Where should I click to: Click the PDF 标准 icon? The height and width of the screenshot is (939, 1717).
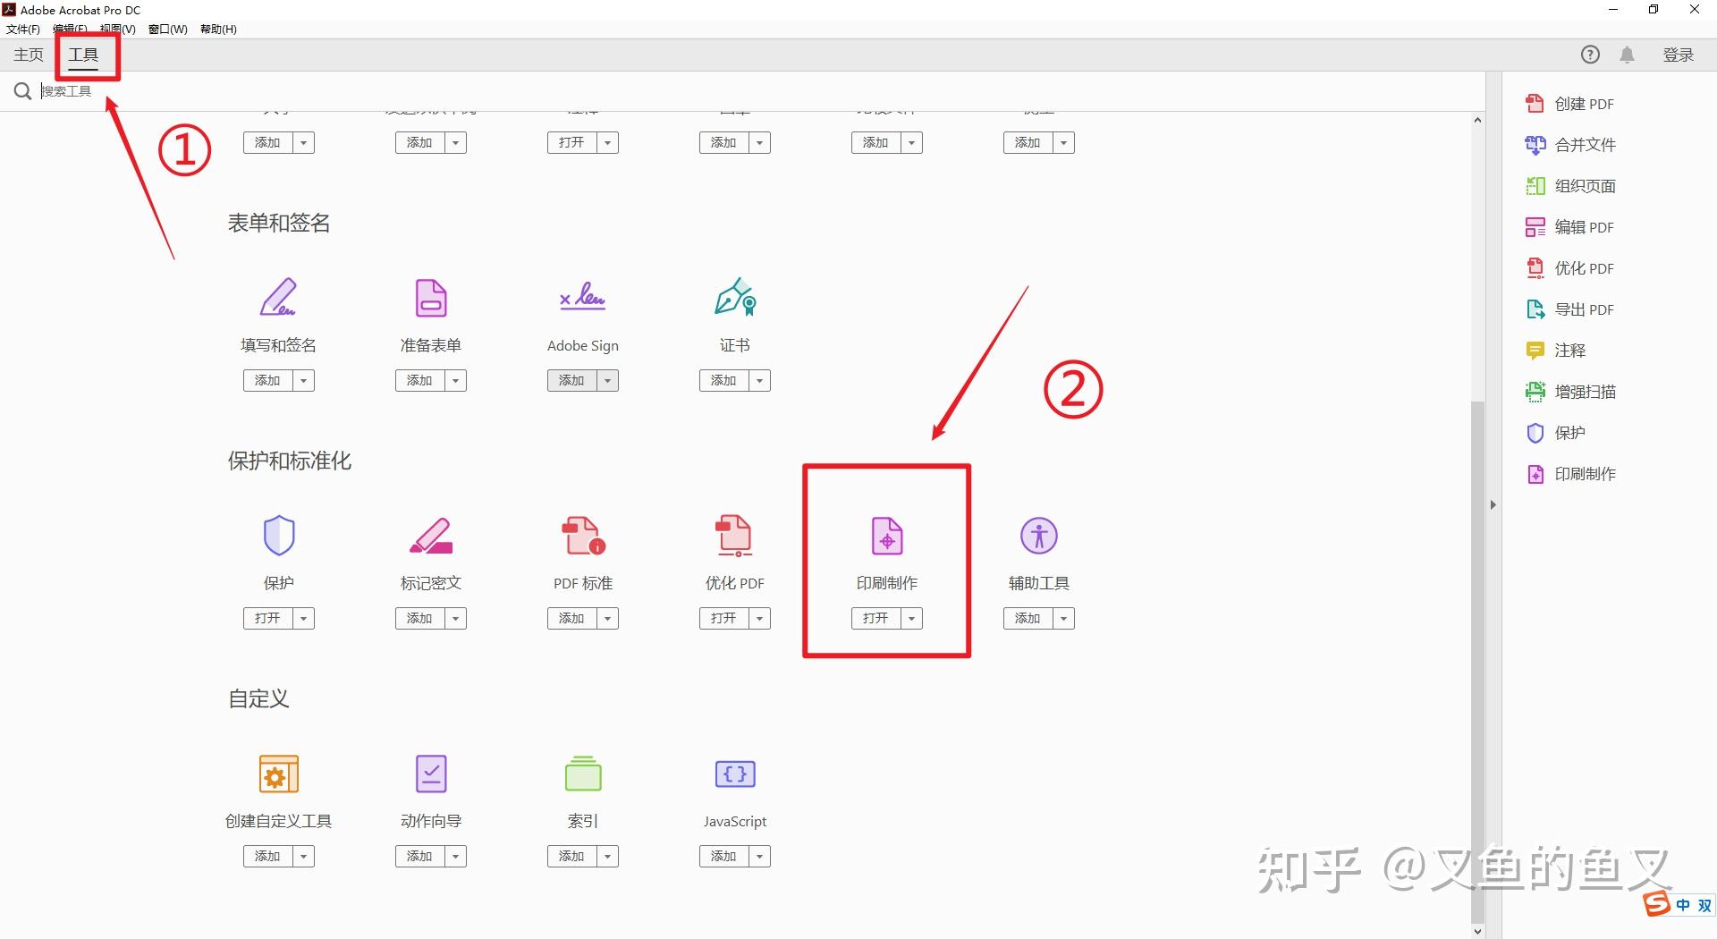point(583,536)
